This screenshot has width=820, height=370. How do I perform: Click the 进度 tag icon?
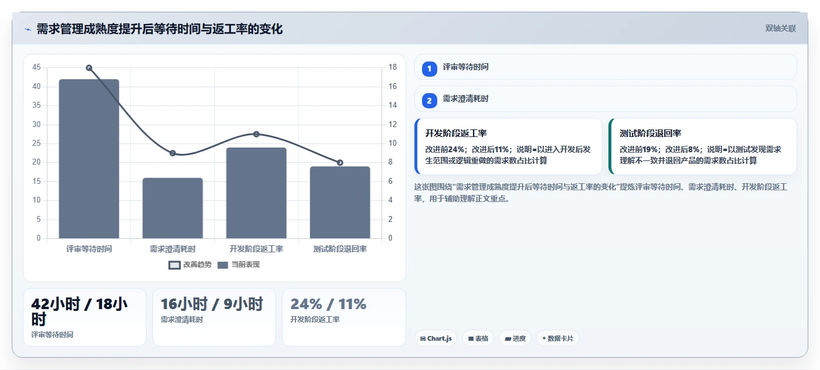508,339
